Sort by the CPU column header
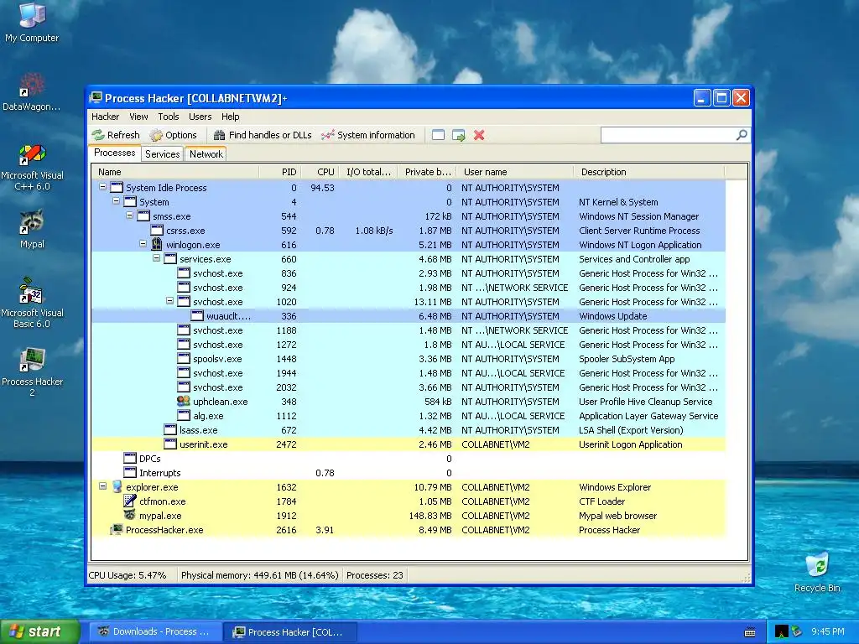 (x=320, y=172)
